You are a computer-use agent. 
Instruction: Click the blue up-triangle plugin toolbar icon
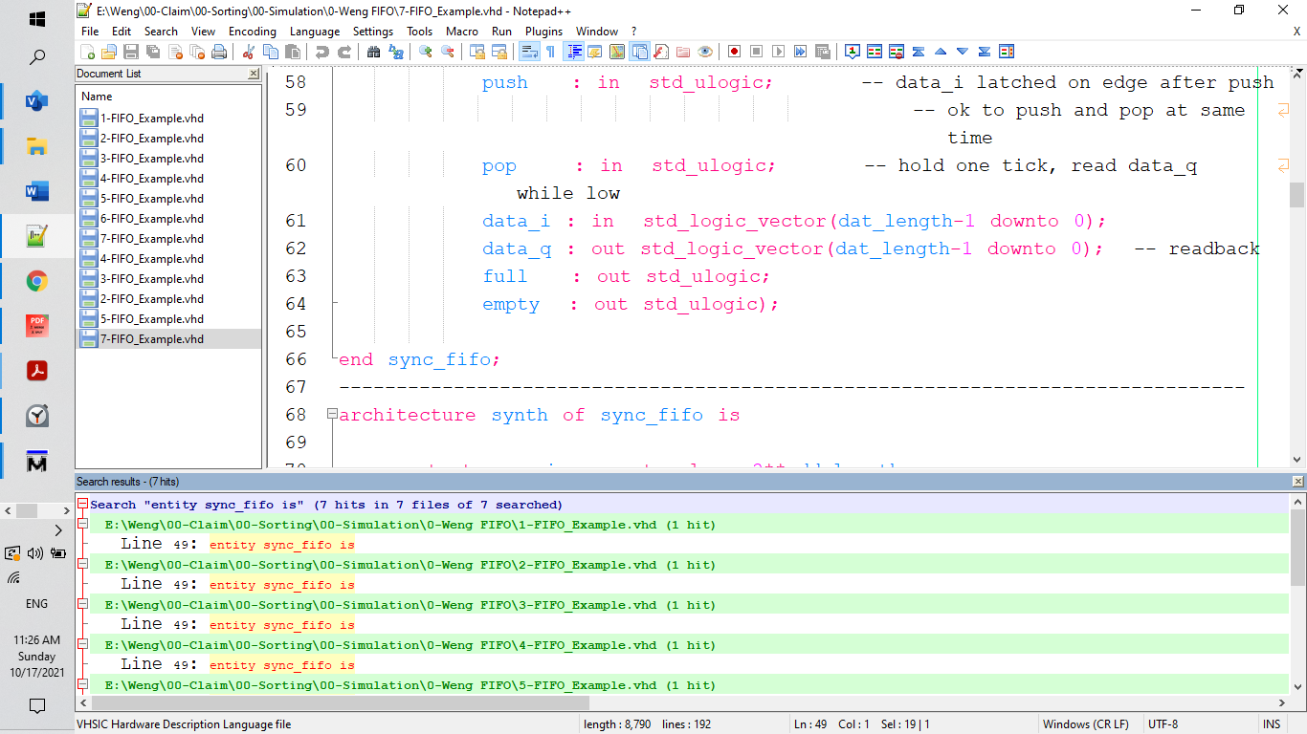click(x=941, y=52)
